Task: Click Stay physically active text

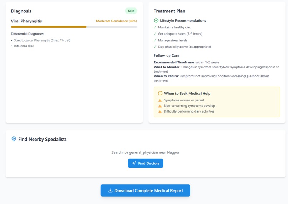Action: [184, 47]
